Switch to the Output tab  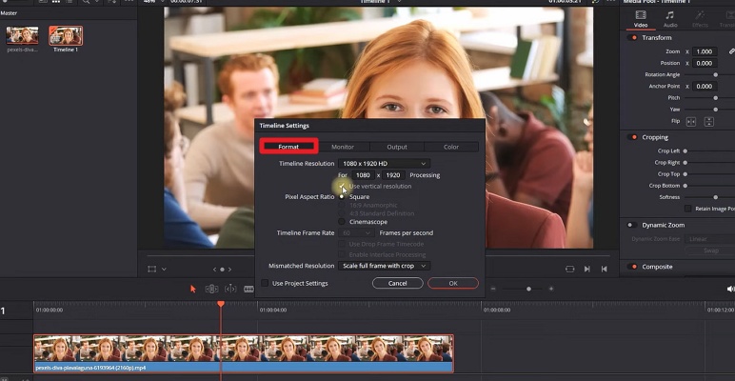coord(397,147)
